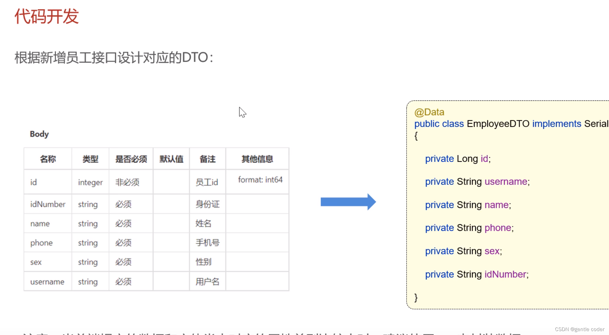Click the format: int64 cell
Image resolution: width=609 pixels, height=335 pixels.
coord(260,180)
